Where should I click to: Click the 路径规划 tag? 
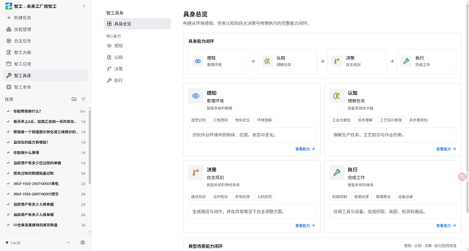(x=198, y=197)
